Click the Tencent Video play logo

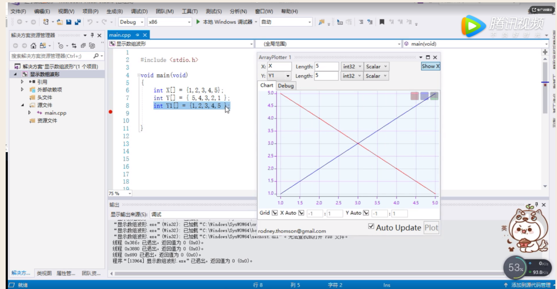tap(474, 26)
